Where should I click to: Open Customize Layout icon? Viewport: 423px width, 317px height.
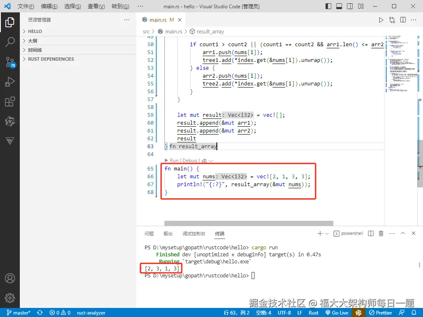click(361, 6)
